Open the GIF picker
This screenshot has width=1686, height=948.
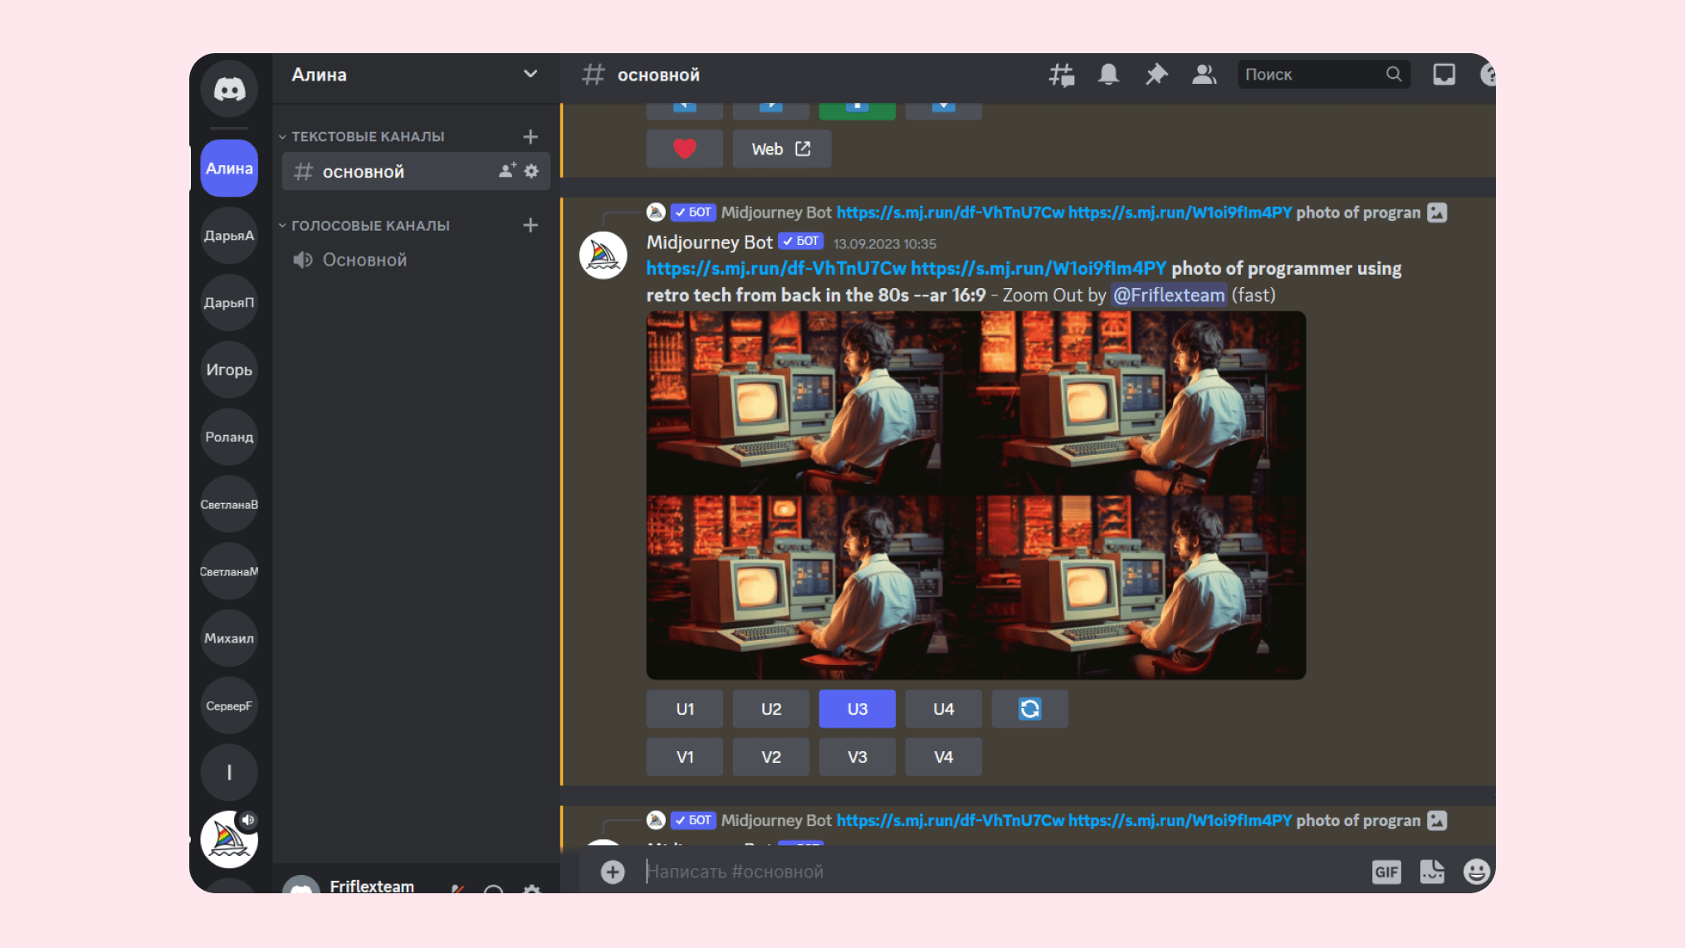(x=1386, y=872)
